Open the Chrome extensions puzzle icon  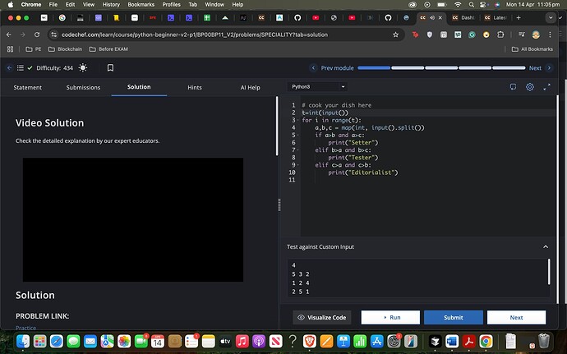(x=500, y=34)
